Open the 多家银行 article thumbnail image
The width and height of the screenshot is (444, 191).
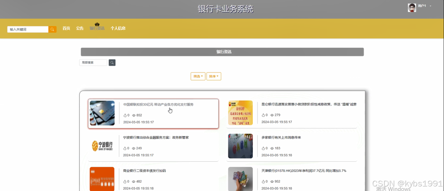click(240, 146)
